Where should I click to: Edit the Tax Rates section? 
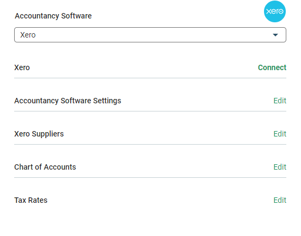(x=280, y=200)
